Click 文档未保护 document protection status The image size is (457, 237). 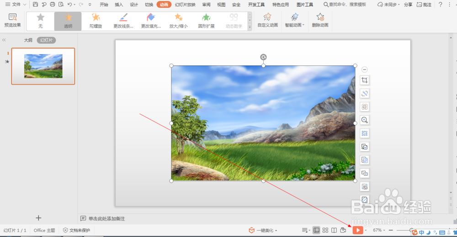coord(77,230)
